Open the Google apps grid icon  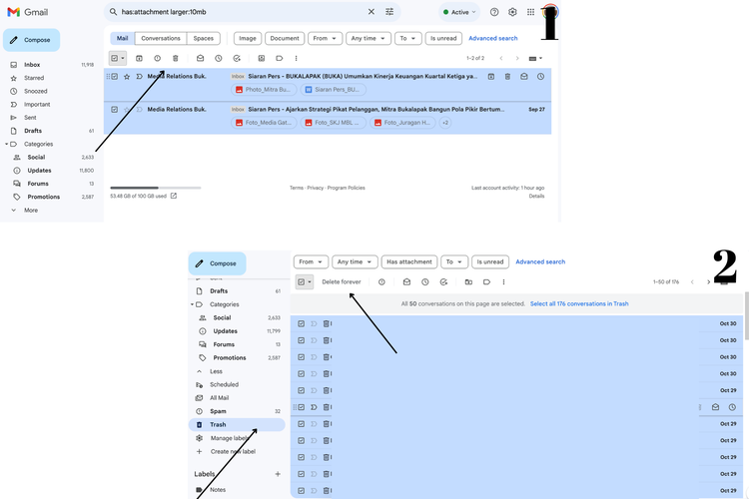(x=531, y=12)
